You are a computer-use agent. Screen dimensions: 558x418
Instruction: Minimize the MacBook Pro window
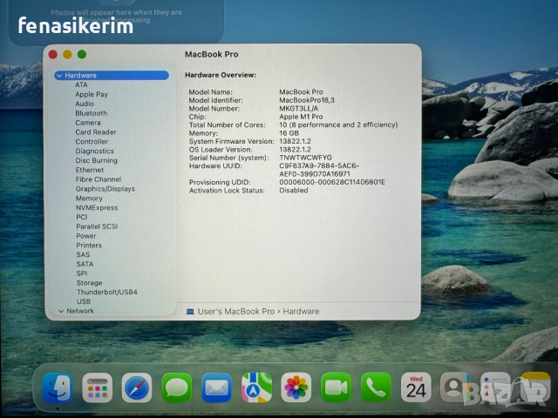(67, 54)
